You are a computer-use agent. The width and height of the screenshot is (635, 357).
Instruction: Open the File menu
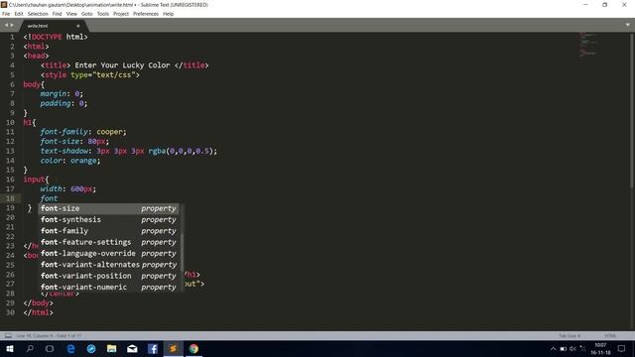point(6,14)
